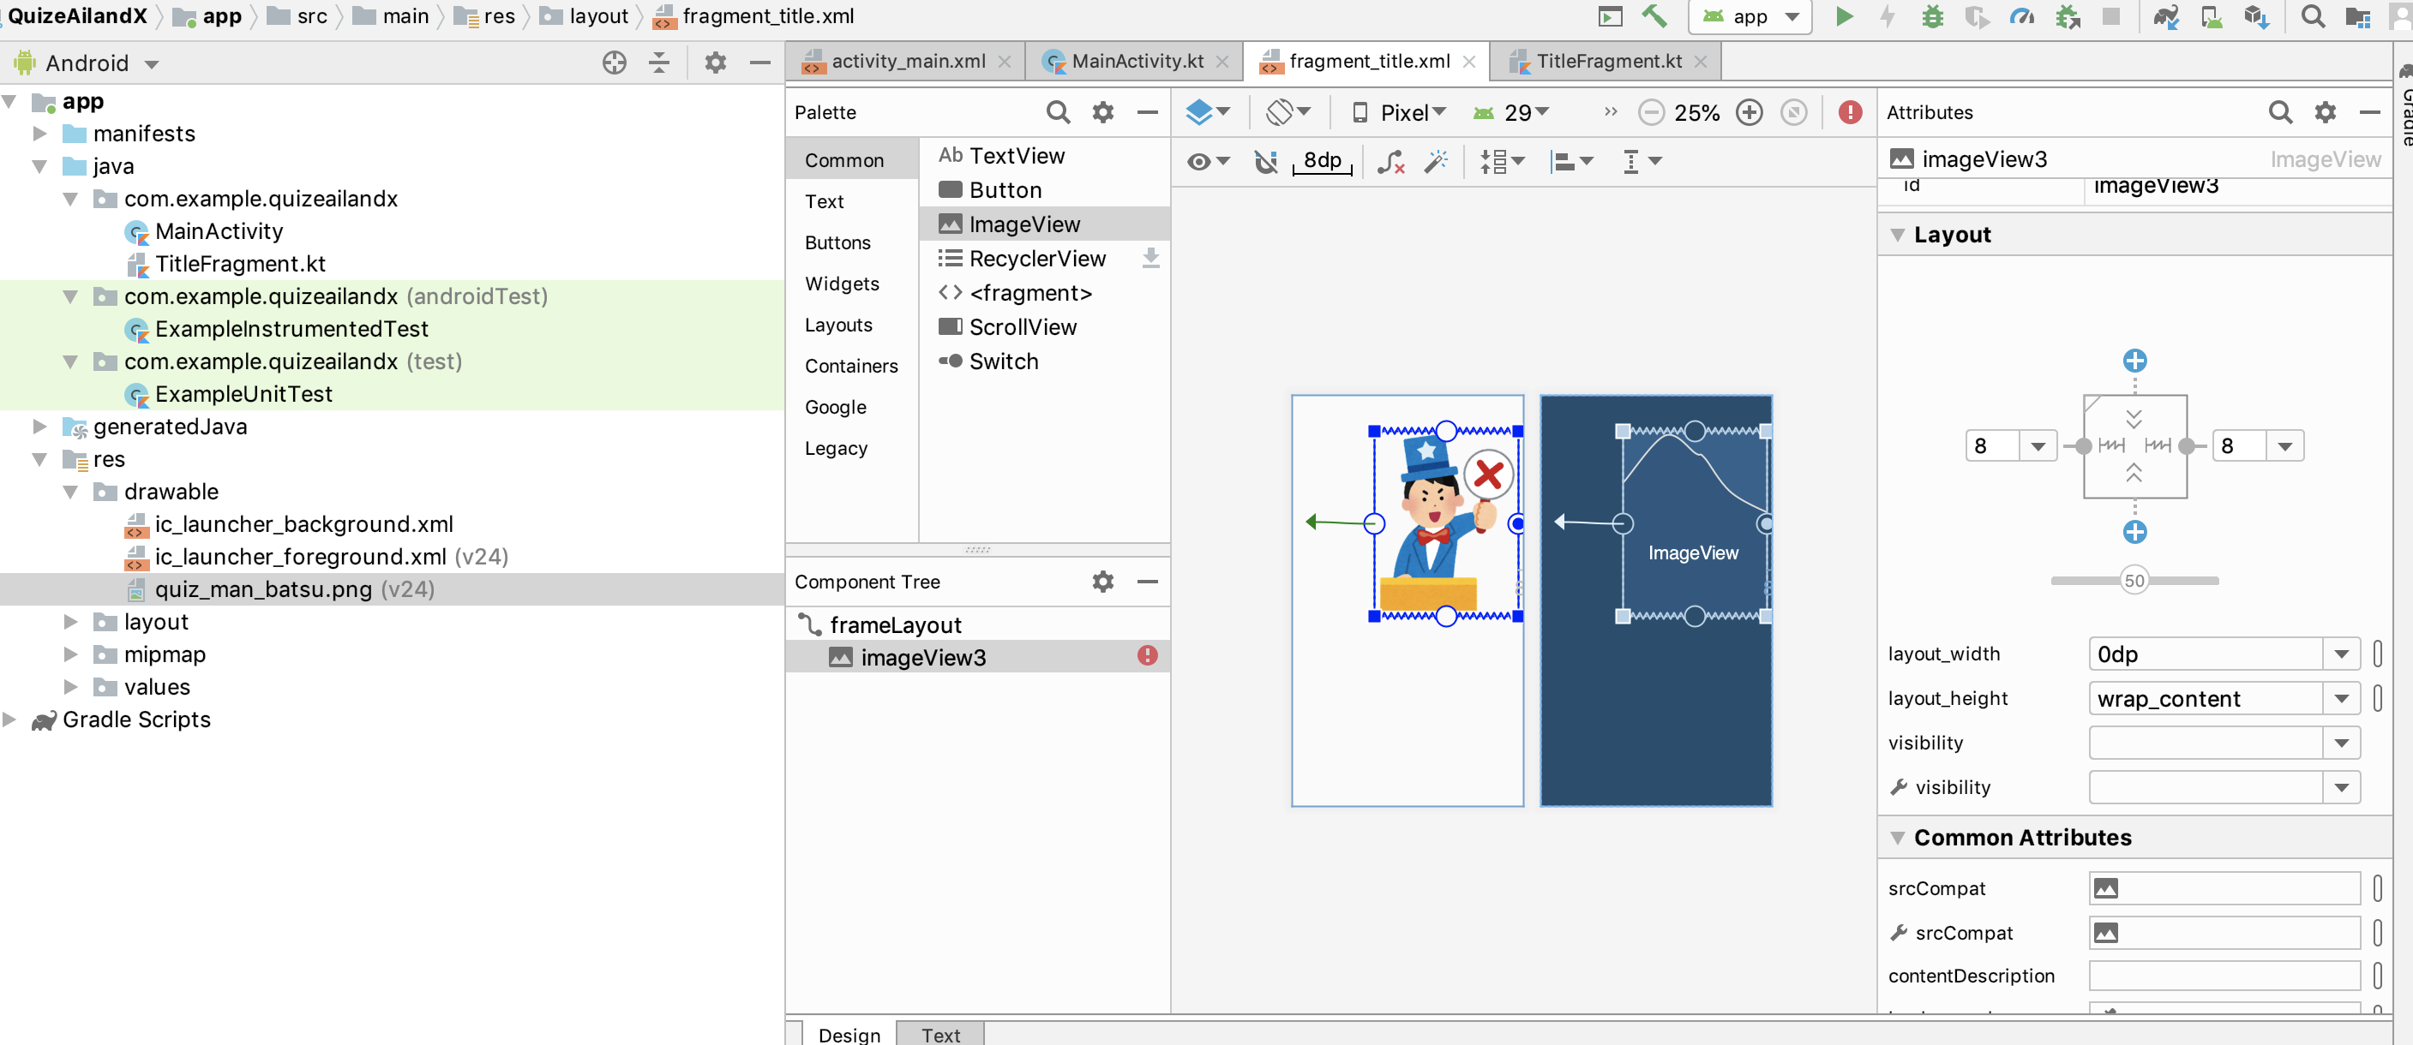Click the layout breadcrumb
The height and width of the screenshot is (1045, 2413).
(587, 16)
